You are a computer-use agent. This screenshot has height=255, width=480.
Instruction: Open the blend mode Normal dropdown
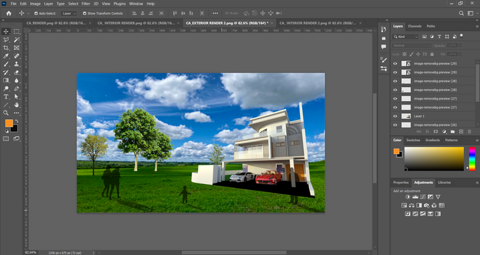[412, 46]
